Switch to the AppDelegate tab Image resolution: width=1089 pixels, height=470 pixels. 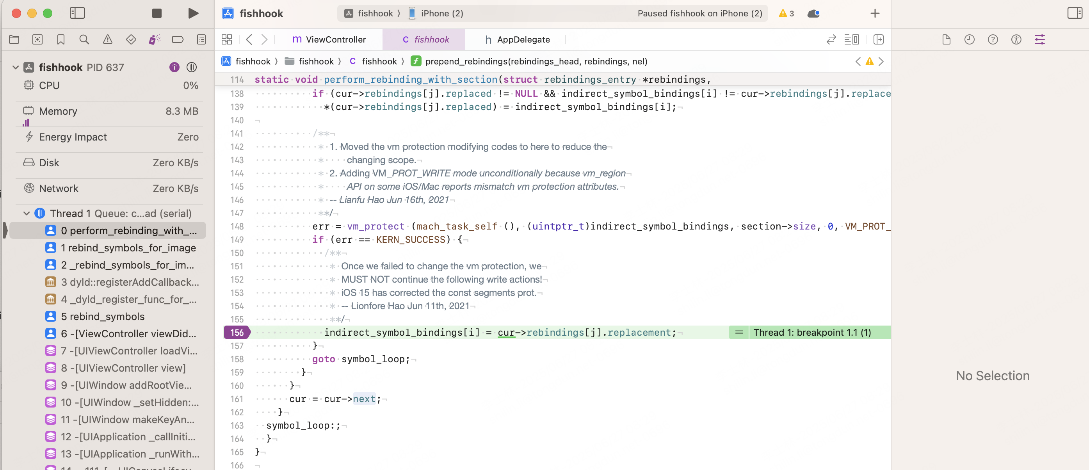[x=517, y=40]
